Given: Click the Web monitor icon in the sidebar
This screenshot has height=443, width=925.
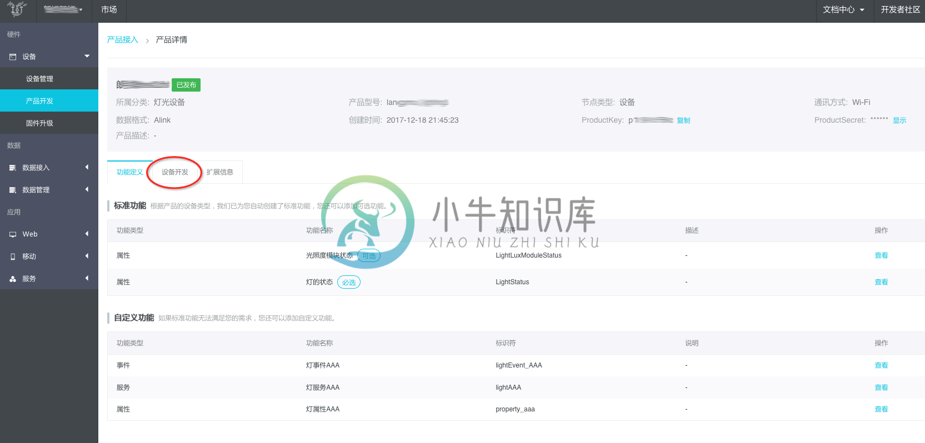Looking at the screenshot, I should tap(13, 234).
